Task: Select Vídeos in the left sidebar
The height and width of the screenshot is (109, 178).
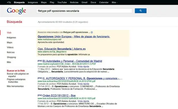Action: (10, 47)
